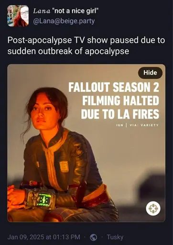Click the VIA: VARIETY credit text
Viewport: 173px width, 245px height.
144,125
